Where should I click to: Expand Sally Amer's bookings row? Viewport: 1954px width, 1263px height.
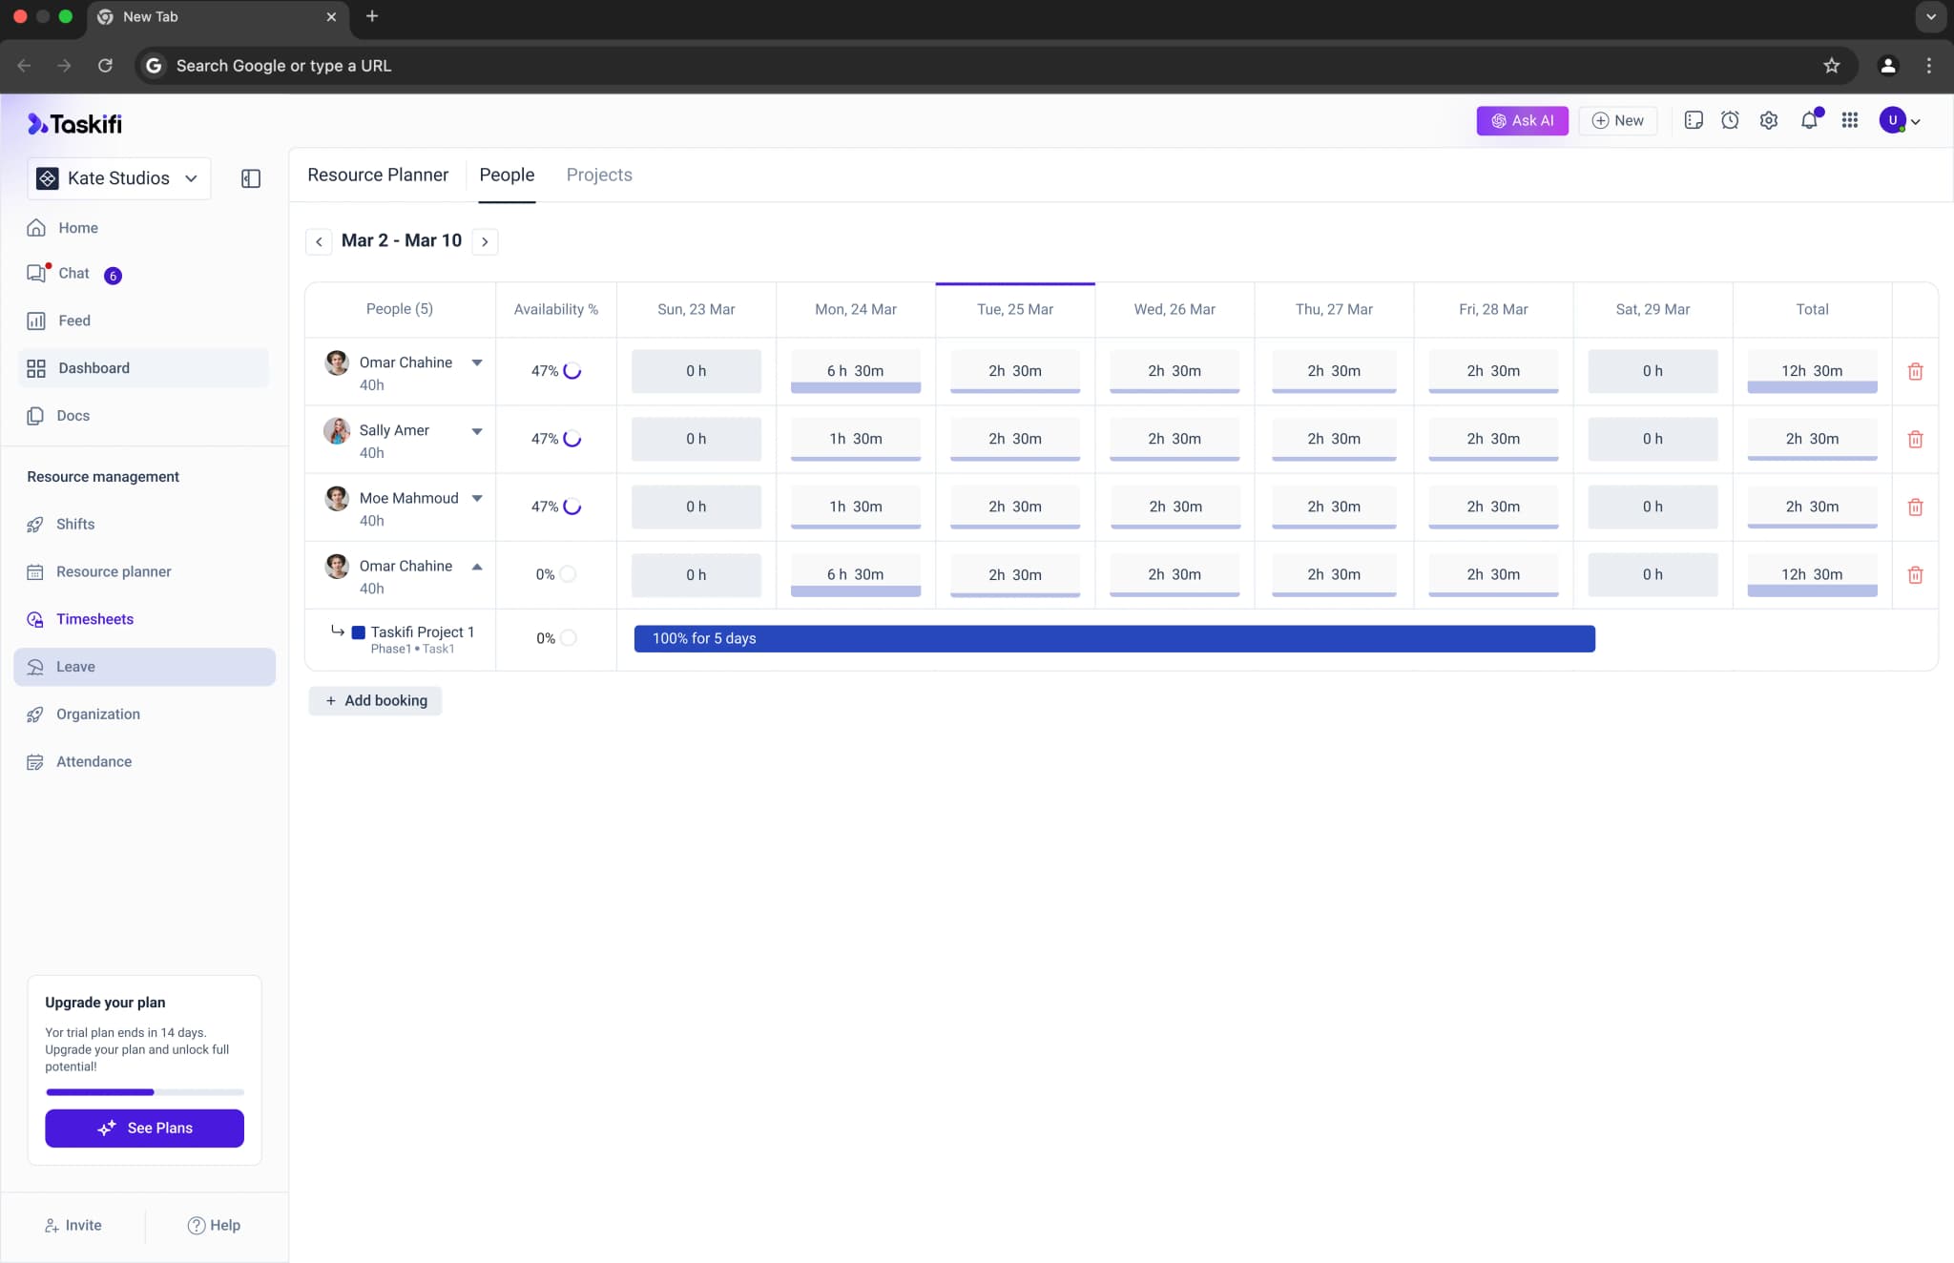[x=477, y=431]
